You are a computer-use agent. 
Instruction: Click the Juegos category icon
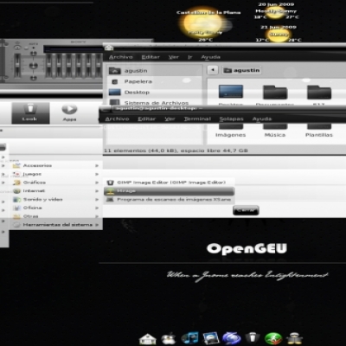click(x=16, y=174)
